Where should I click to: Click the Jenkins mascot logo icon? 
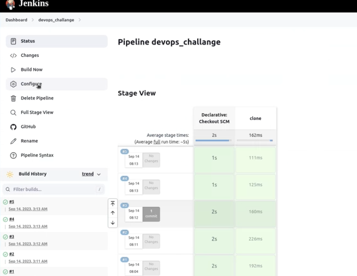[x=10, y=4]
